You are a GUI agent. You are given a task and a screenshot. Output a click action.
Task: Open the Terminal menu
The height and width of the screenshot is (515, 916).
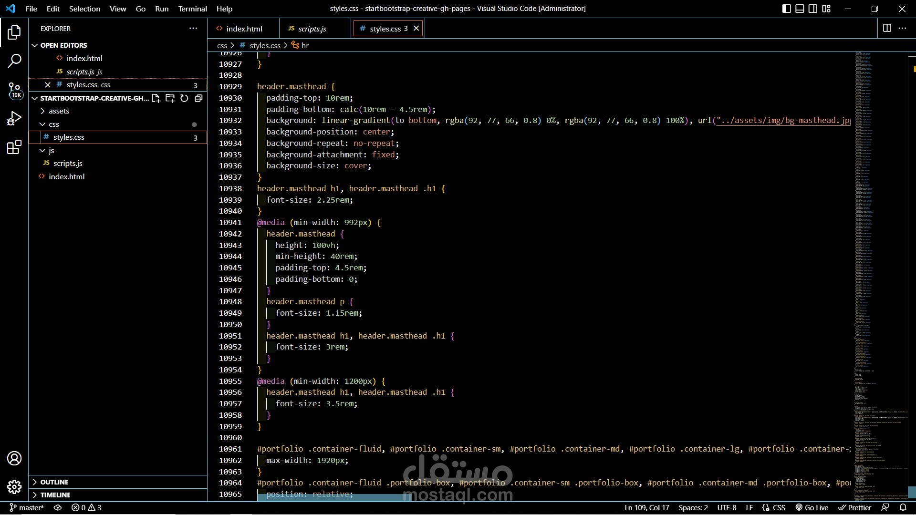[193, 9]
